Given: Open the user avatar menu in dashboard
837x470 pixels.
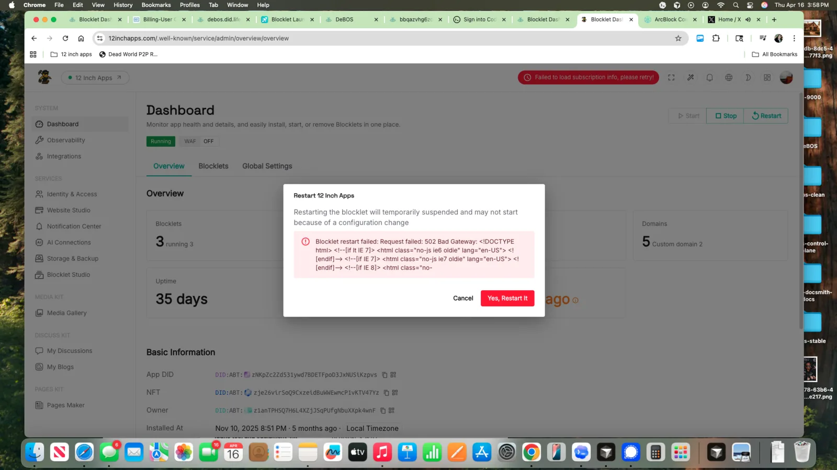Looking at the screenshot, I should tap(786, 77).
